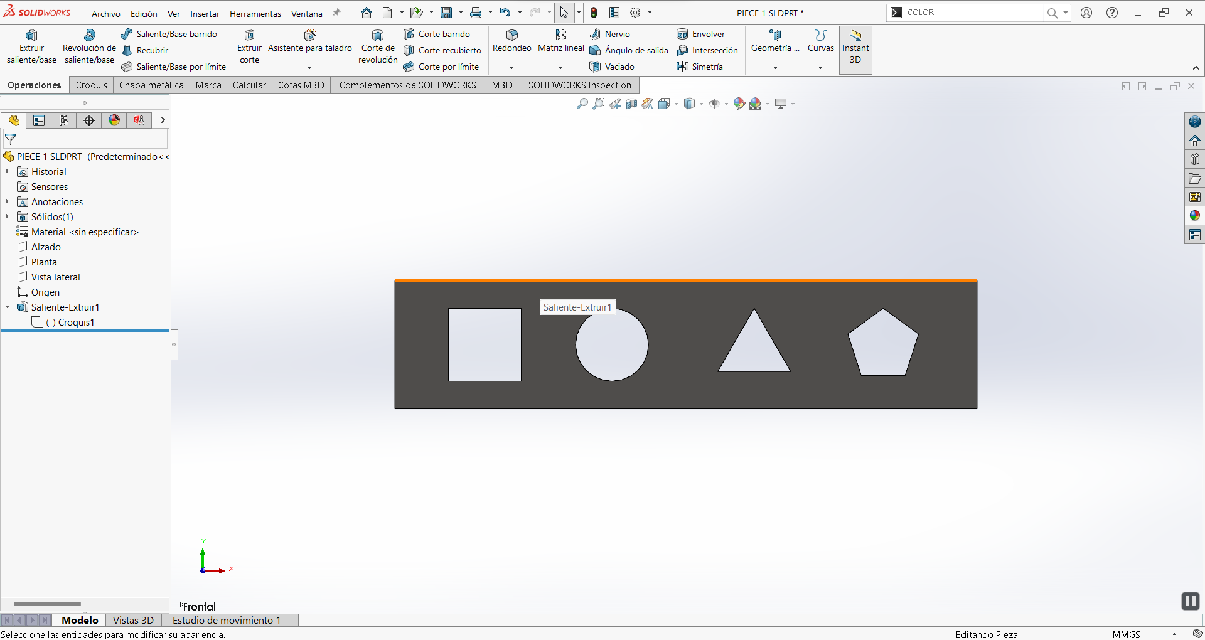Open Curvas dropdown arrow
Viewport: 1205px width, 640px height.
820,68
